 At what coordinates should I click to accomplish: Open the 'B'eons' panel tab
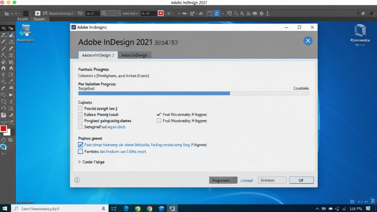click(23, 19)
